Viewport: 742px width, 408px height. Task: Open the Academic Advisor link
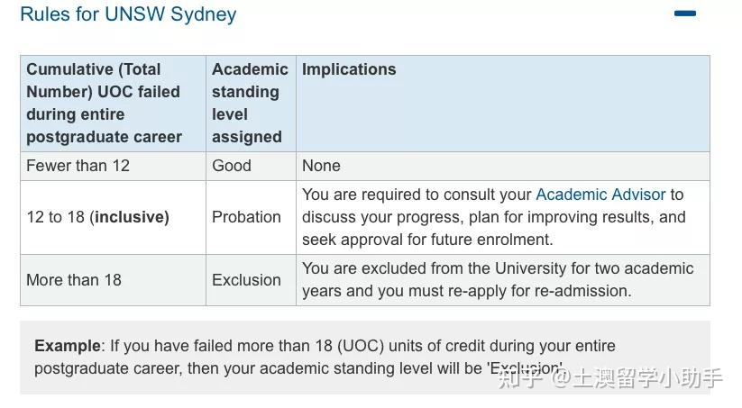click(600, 195)
